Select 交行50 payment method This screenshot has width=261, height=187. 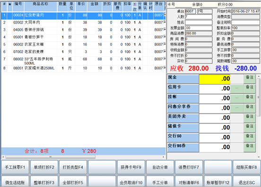coord(183,138)
